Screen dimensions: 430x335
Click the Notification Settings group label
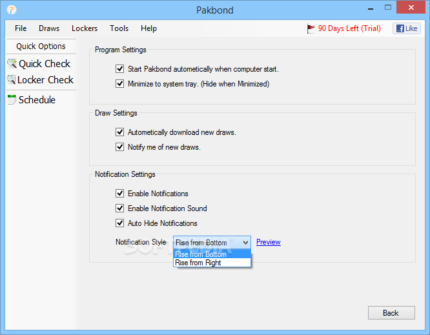coord(125,174)
